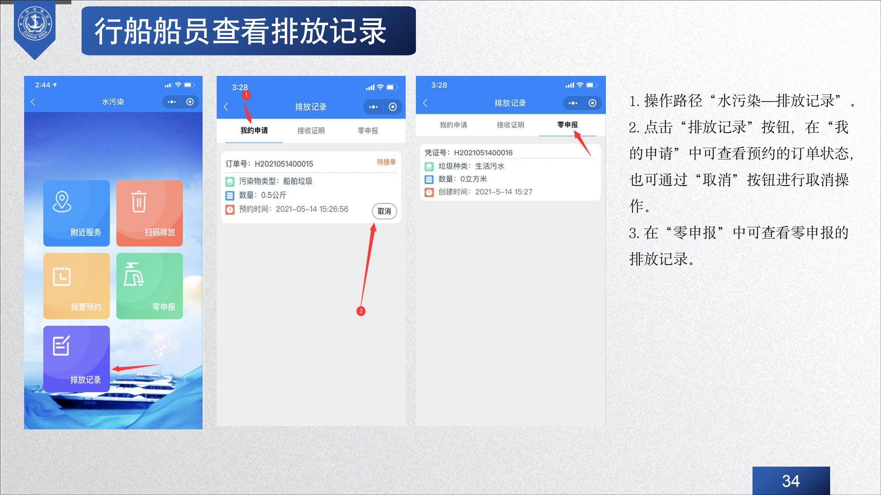Click the 2:44 clock on left phone

click(x=43, y=85)
